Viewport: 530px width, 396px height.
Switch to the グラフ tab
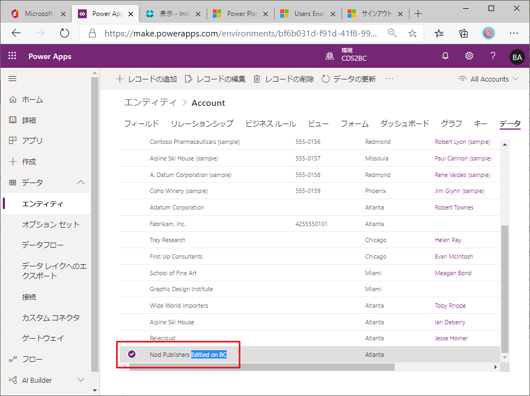pos(451,124)
